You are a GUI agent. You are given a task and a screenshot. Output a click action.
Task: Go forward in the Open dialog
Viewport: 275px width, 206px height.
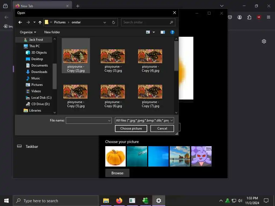click(28, 22)
